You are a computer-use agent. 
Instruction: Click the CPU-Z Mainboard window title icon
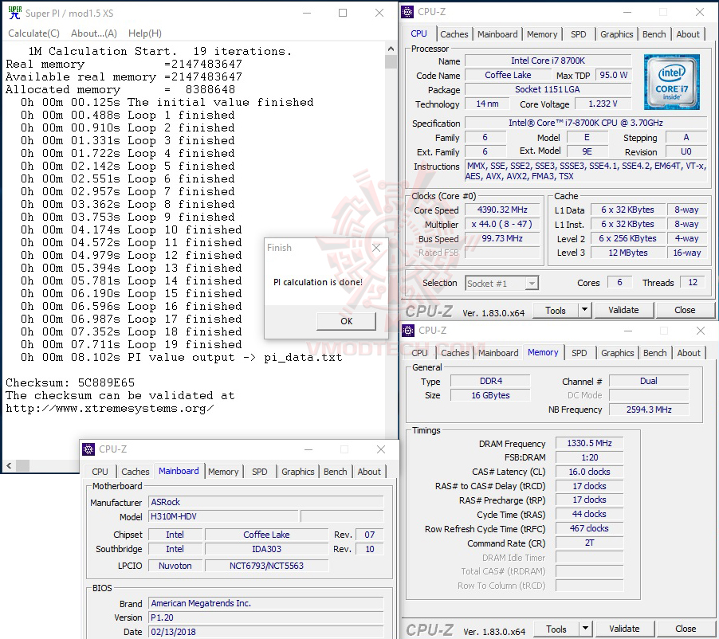pos(88,449)
